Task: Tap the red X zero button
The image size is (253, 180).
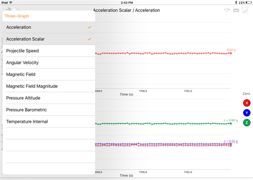Action: 246,103
